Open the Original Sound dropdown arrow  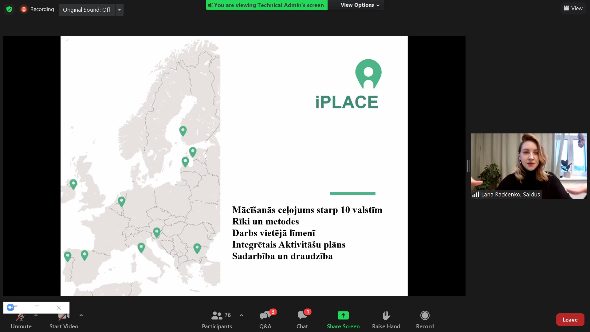120,10
